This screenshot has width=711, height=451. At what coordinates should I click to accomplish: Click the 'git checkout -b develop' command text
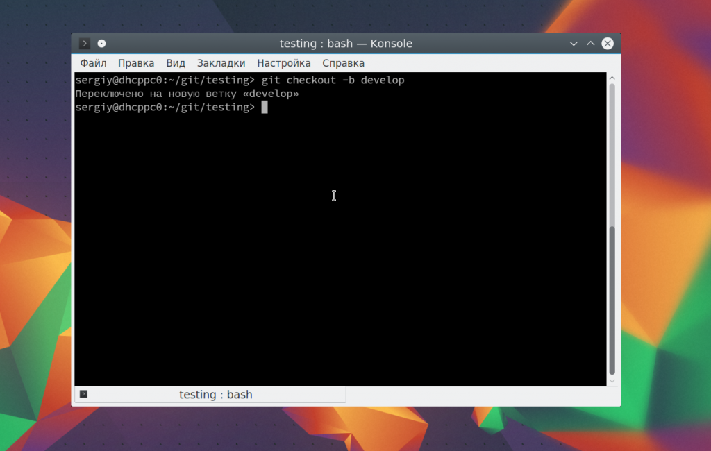pyautogui.click(x=333, y=80)
